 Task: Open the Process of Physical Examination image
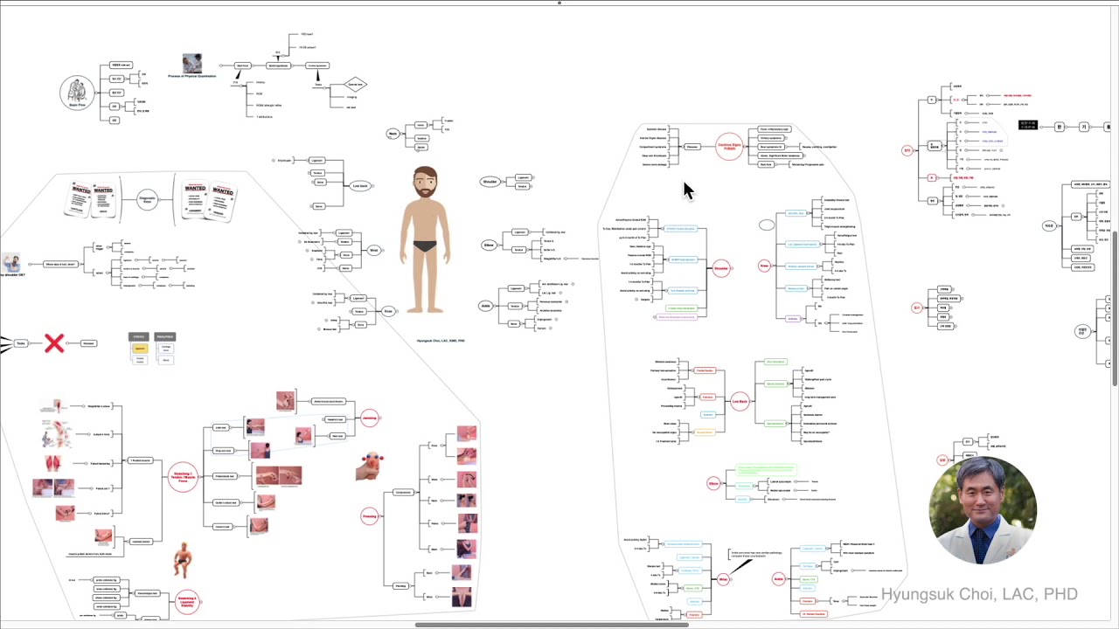tap(191, 63)
